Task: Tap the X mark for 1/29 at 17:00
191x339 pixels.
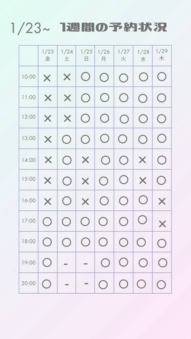Action: 162,224
